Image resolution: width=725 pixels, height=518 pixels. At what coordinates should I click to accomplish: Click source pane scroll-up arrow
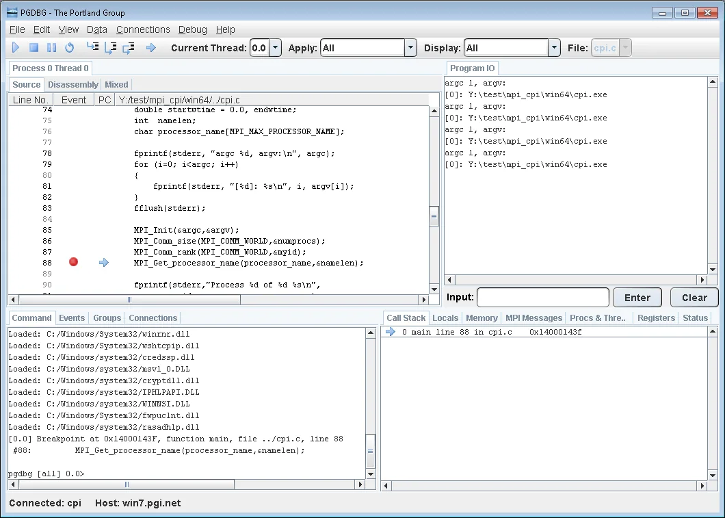pos(434,111)
